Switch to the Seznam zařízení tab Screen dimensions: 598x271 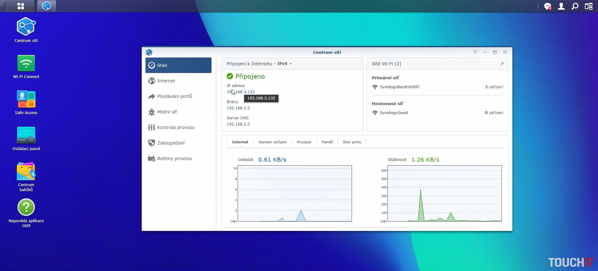272,142
